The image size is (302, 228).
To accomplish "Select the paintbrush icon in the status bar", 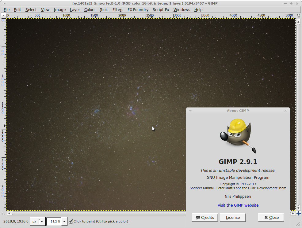I will (x=70, y=221).
